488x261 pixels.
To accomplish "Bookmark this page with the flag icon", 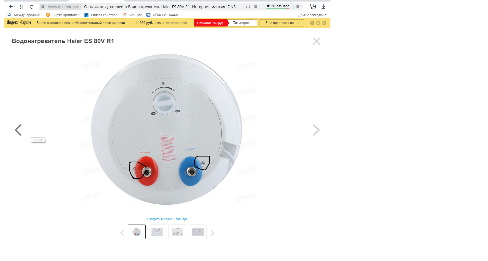I will (298, 7).
